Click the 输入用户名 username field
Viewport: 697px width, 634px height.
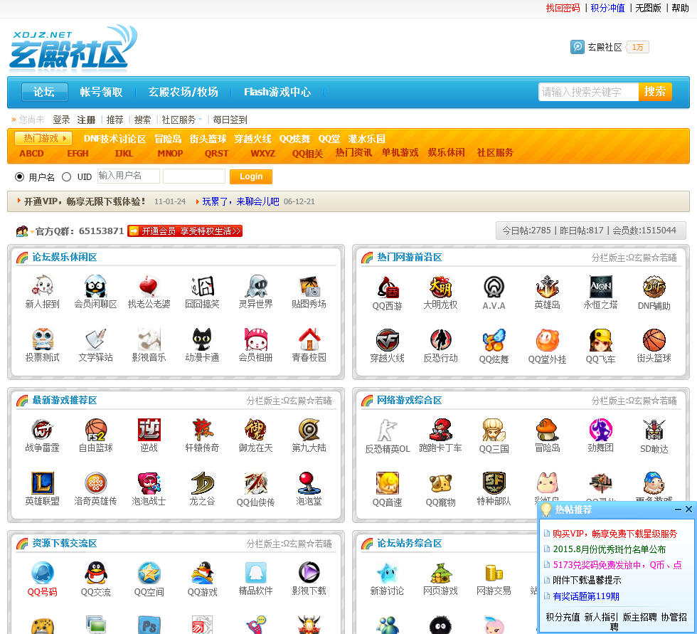click(129, 176)
